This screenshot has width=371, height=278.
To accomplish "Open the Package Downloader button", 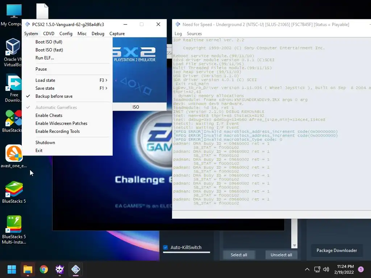I will pos(337,250).
